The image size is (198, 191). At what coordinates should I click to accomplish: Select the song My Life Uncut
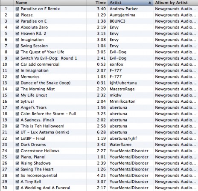(x=34, y=95)
